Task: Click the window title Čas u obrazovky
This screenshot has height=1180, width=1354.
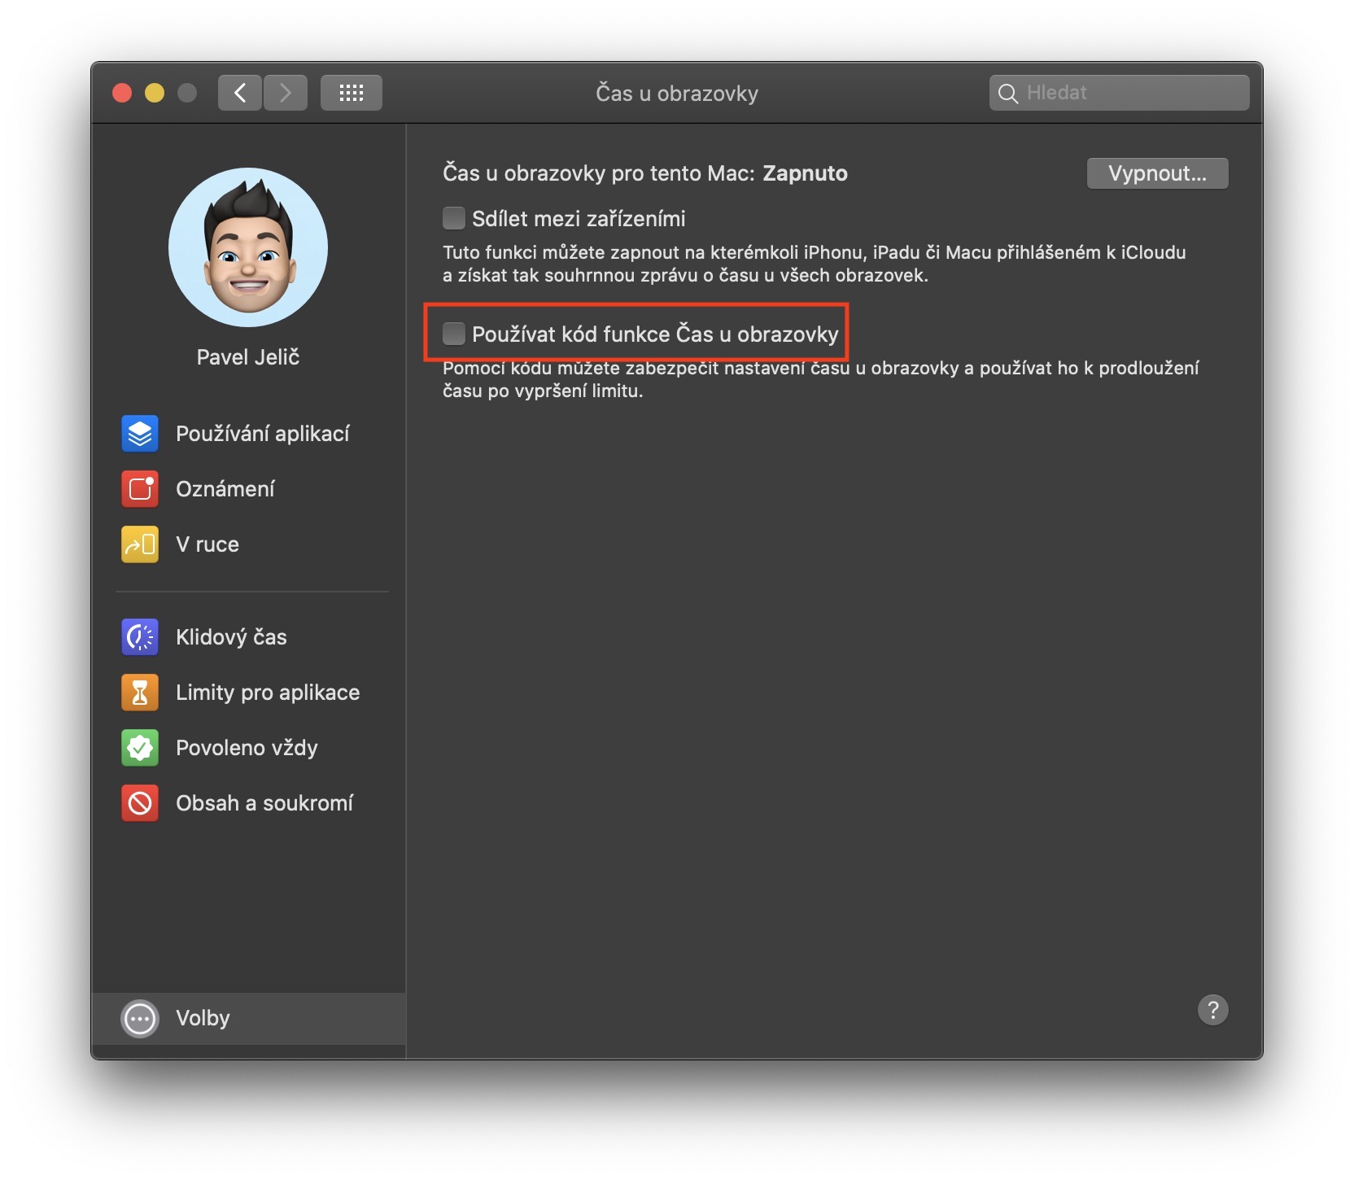Action: pos(677,94)
